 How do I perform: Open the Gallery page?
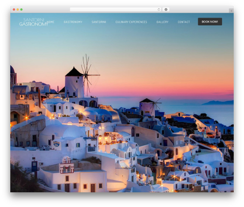click(163, 22)
